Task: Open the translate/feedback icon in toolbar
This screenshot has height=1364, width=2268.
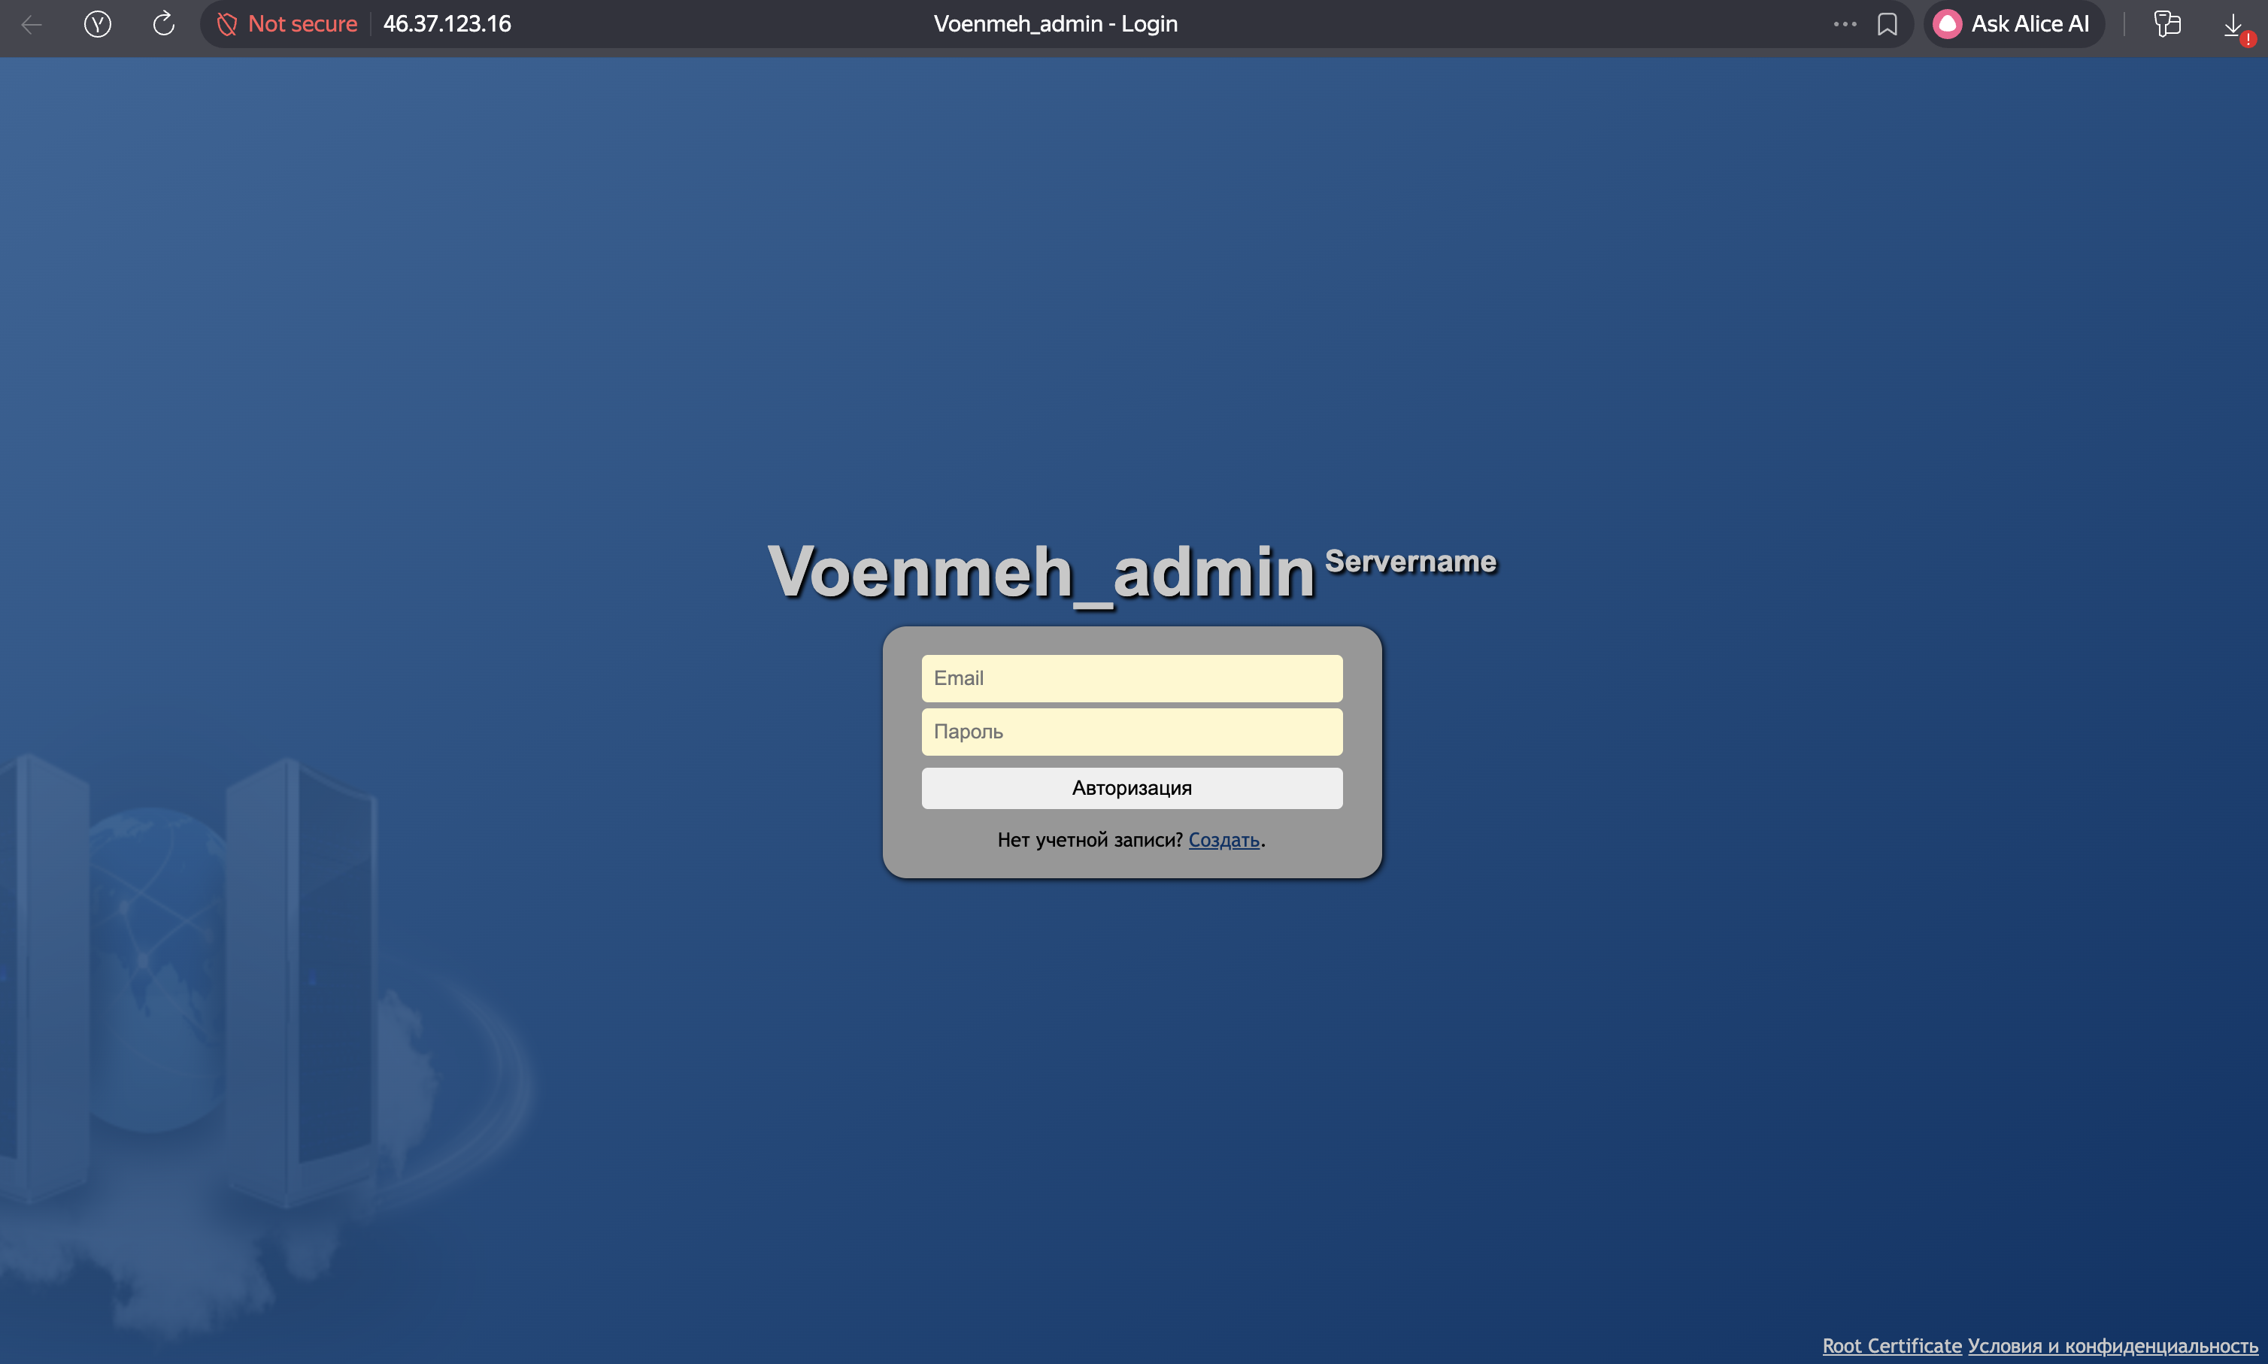Action: [x=2167, y=25]
